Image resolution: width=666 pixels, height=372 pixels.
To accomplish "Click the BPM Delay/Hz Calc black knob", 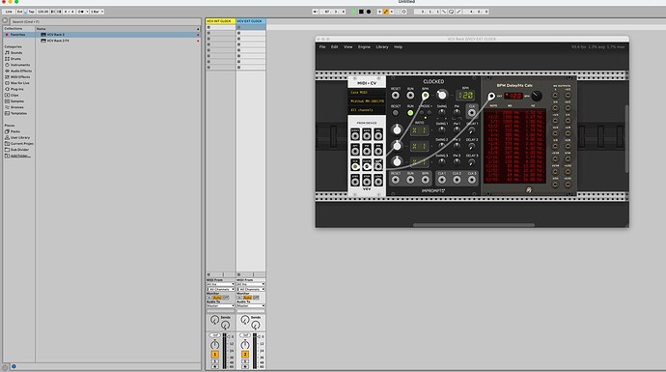I will (x=537, y=96).
